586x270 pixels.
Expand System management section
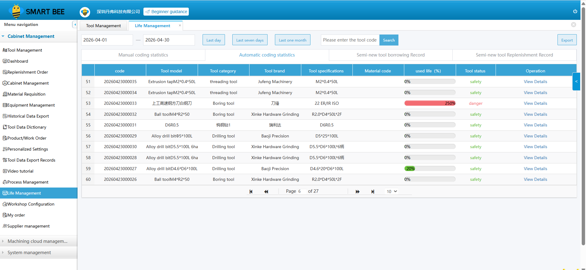39,253
